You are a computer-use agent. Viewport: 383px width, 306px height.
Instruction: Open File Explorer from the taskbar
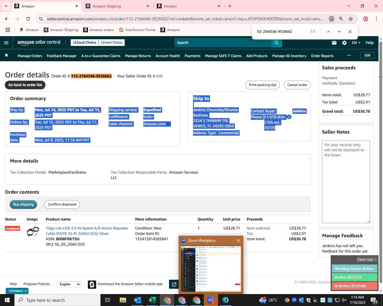pos(123,300)
